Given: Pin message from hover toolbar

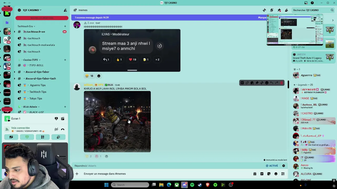Looking at the screenshot, I should 257,83.
